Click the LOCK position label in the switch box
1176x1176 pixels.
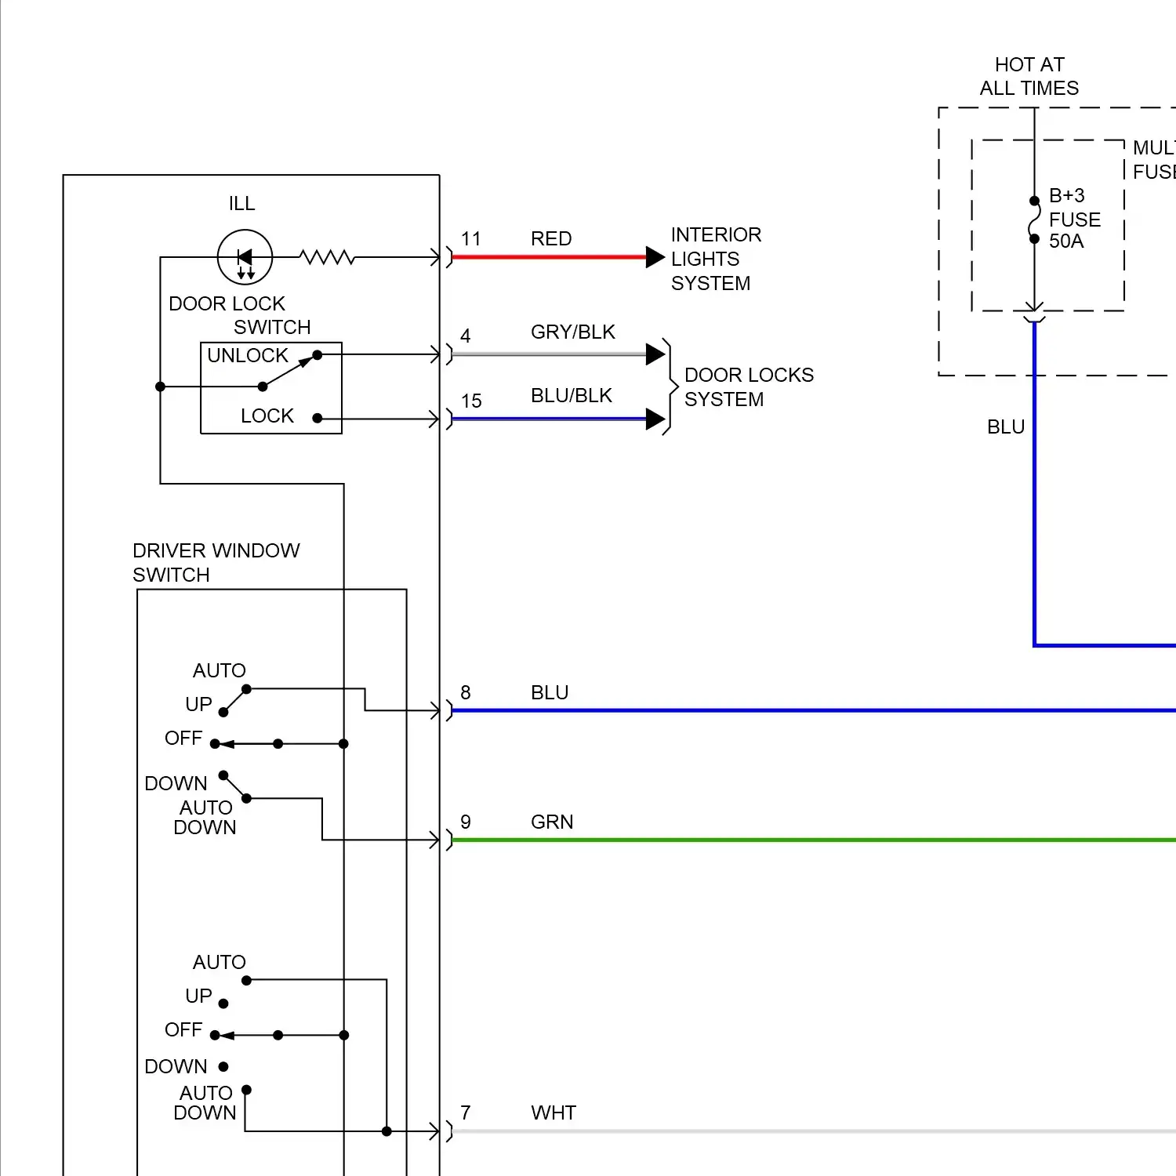(267, 416)
